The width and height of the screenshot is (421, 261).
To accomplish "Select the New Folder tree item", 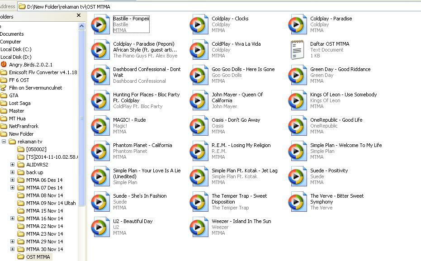I will click(x=17, y=134).
